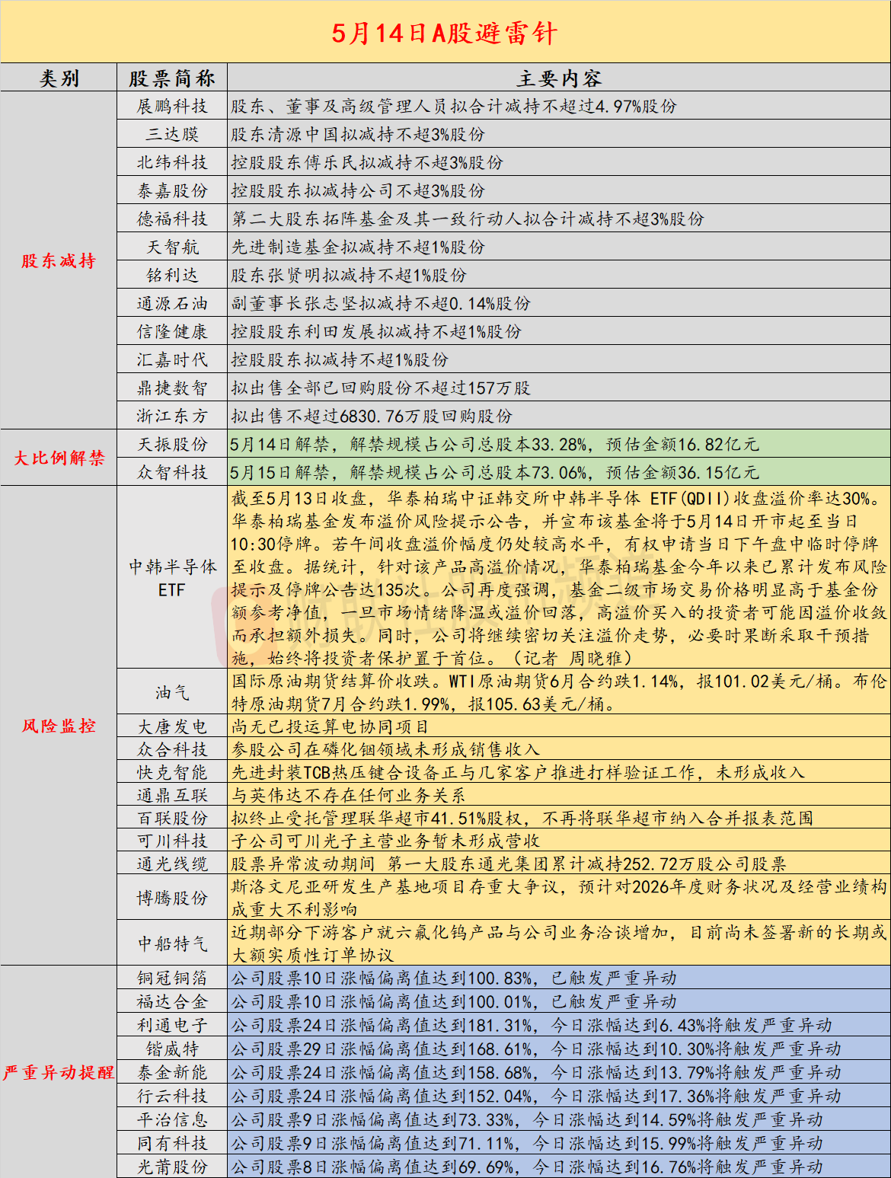Viewport: 891px width, 1178px height.
Task: Select stock name 汇嘉时代
Action: 172,359
